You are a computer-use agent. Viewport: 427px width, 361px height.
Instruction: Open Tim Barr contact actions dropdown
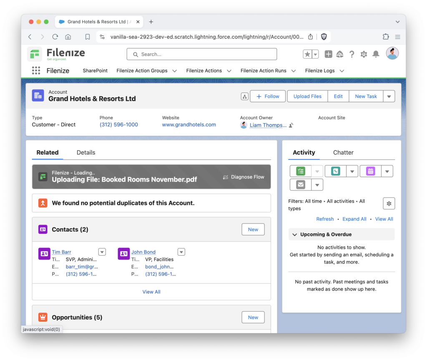pos(102,252)
